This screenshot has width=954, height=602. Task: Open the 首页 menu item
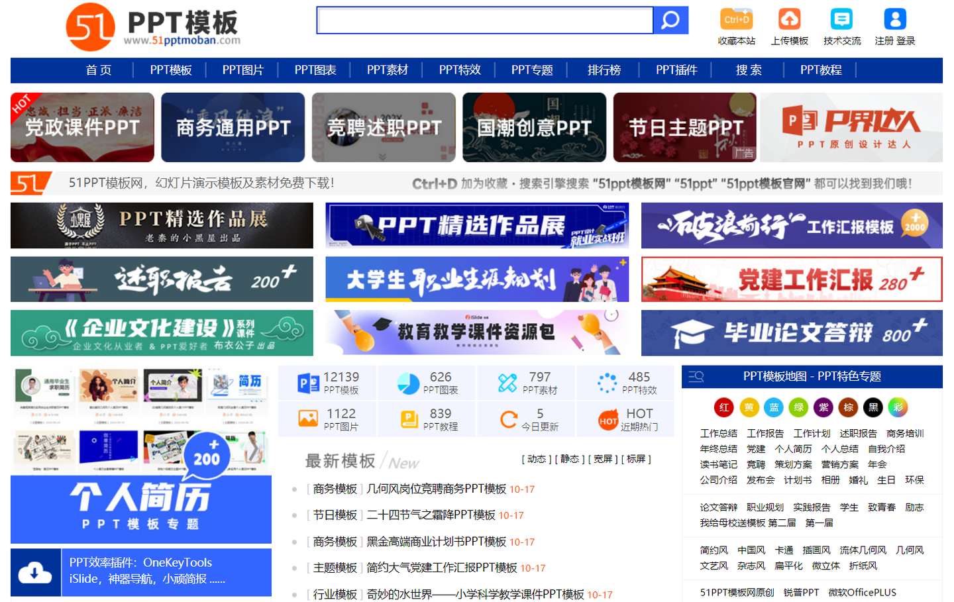tap(98, 70)
